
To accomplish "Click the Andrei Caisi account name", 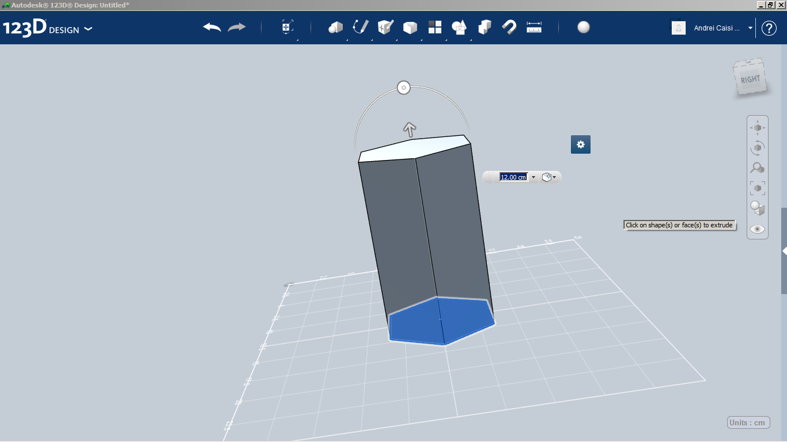I will coord(717,28).
